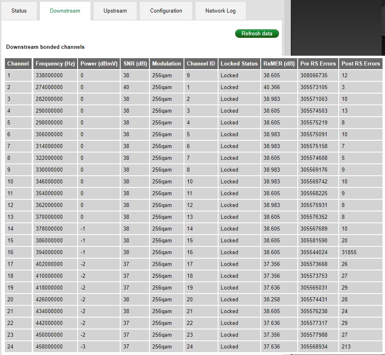Click the 31855 Post RS Errors value
Viewport: 385px width, 355px height.
[349, 253]
